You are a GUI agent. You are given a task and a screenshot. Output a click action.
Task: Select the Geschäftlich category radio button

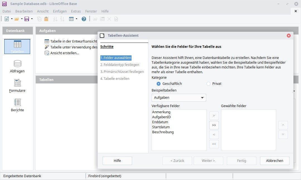pos(159,83)
